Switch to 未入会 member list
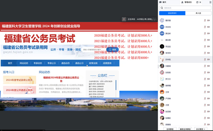 [x=198, y=13]
